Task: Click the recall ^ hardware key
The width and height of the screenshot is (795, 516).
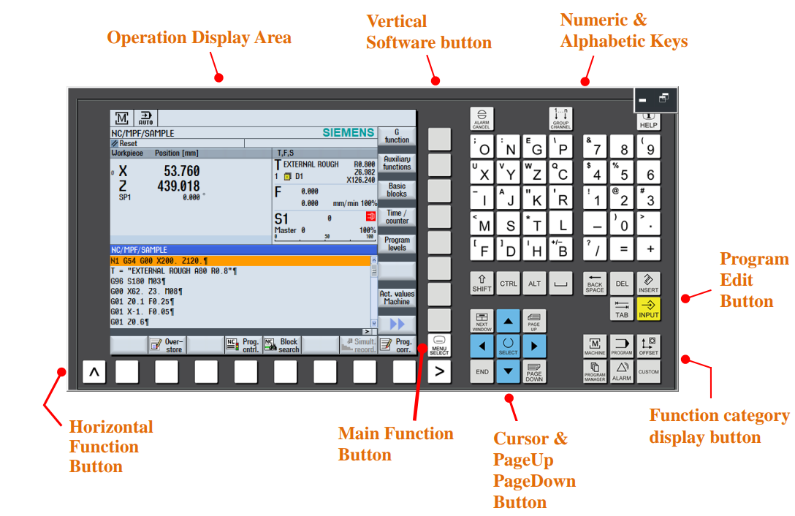Action: tap(94, 372)
